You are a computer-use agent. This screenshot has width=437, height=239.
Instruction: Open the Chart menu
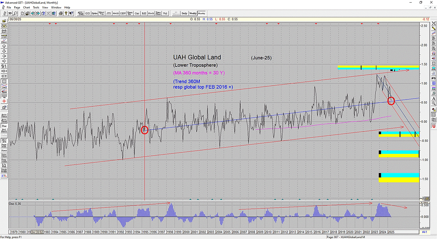26,8
